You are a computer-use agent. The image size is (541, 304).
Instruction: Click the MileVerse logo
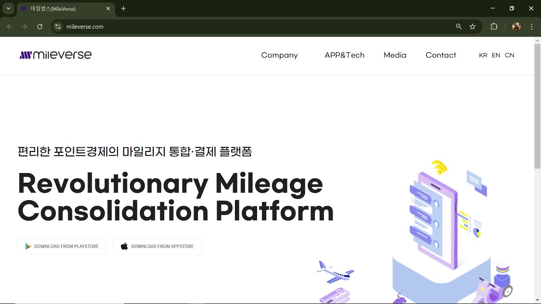coord(55,55)
